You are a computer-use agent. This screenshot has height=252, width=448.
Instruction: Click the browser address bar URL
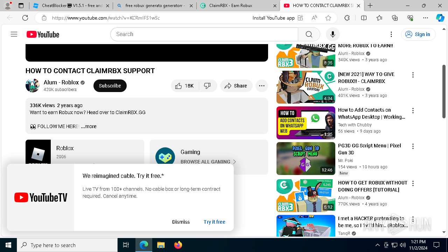[106, 18]
